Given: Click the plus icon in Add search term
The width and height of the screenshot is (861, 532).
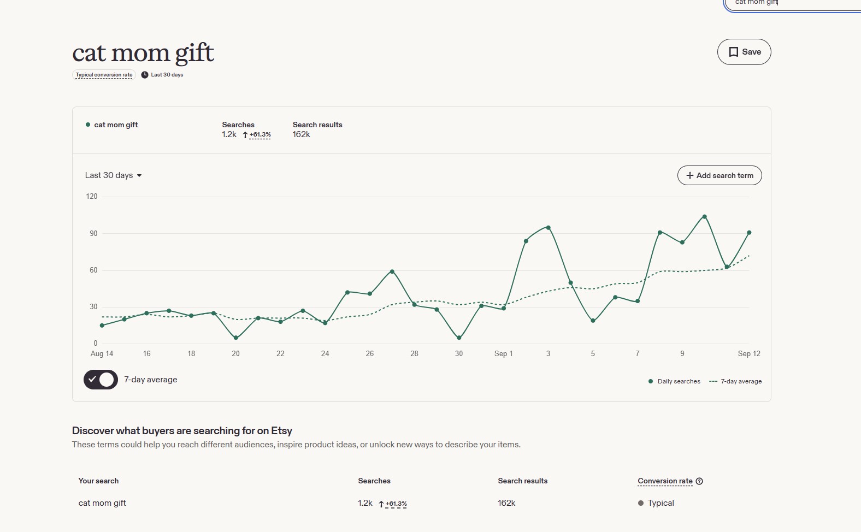Looking at the screenshot, I should click(689, 175).
